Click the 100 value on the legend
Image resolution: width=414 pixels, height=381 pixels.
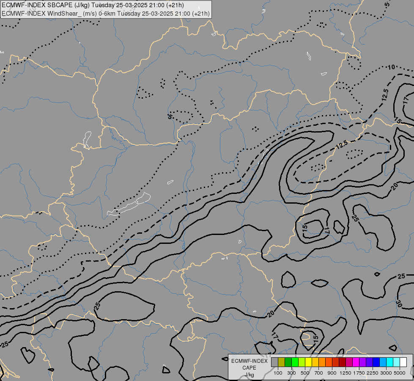click(278, 373)
